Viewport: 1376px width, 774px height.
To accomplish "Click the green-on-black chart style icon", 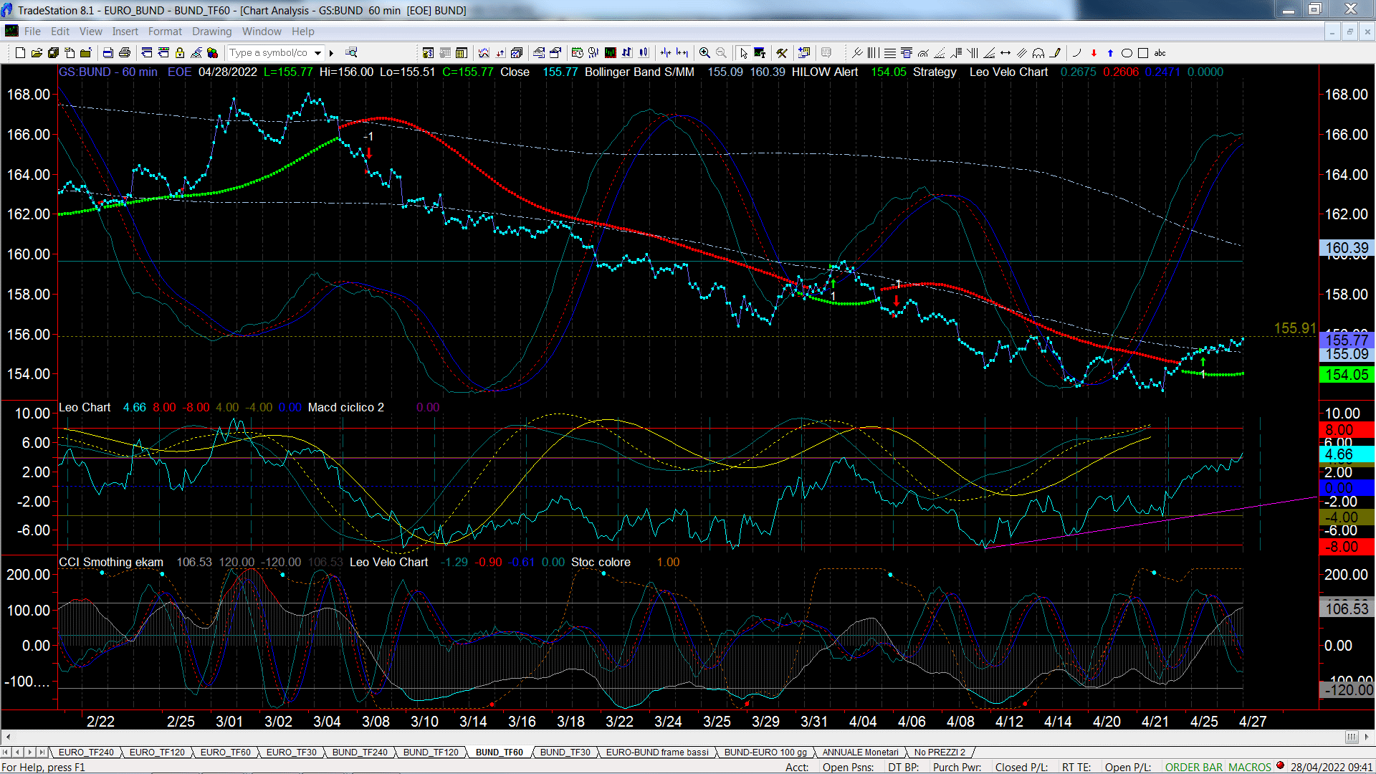I will (x=611, y=52).
